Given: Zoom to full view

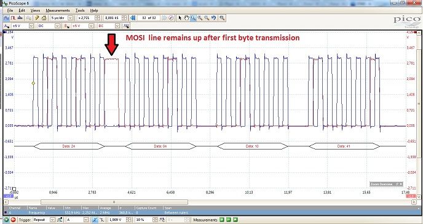Looking at the screenshot, I should pyautogui.click(x=222, y=18).
